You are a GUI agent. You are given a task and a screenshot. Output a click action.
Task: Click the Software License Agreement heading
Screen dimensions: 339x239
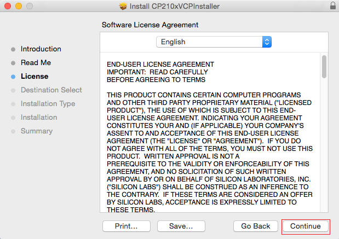(150, 25)
